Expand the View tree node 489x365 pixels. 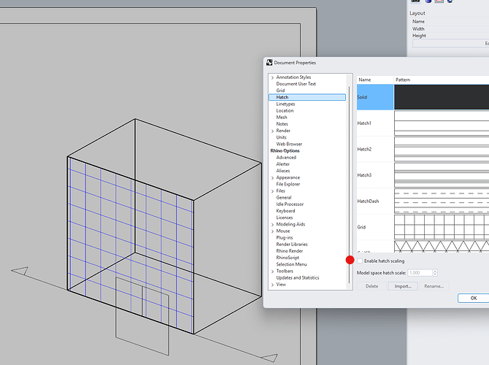coord(272,285)
